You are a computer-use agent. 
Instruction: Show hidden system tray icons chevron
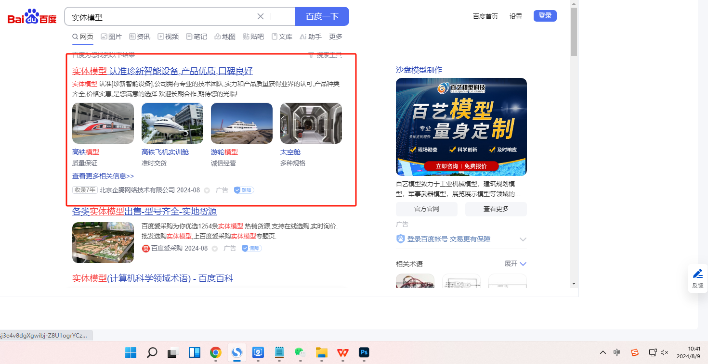pos(603,352)
